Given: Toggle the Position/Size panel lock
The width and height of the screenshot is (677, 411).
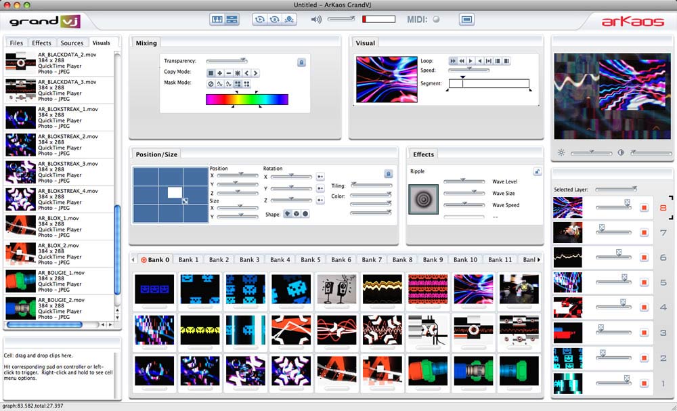Looking at the screenshot, I should [x=388, y=174].
